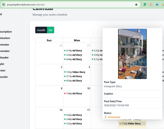Viewport: 164px width, 129px height.
Task: Select day 10 in the calendar
Action: pyautogui.click(x=89, y=88)
